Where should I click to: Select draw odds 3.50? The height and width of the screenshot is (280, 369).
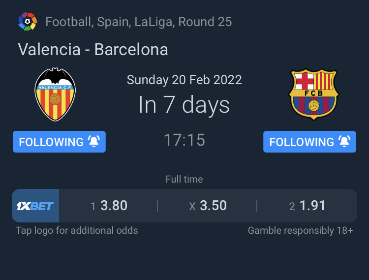pos(208,206)
